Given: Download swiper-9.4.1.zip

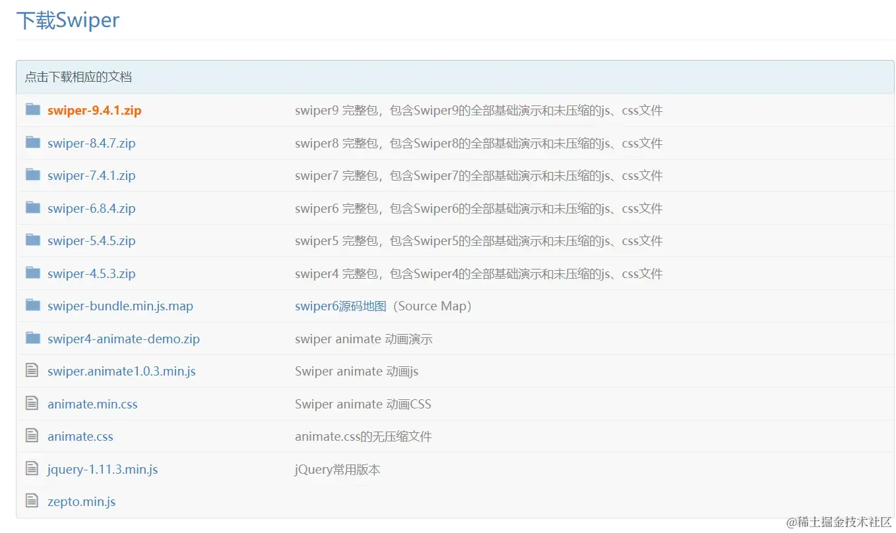Looking at the screenshot, I should pos(94,111).
